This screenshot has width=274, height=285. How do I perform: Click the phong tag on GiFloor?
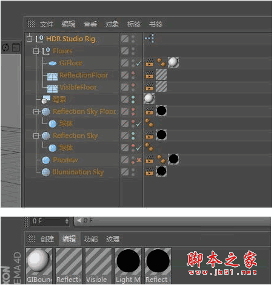pos(161,62)
